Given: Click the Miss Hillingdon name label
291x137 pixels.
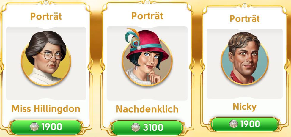Looking at the screenshot, I should coord(46,109).
